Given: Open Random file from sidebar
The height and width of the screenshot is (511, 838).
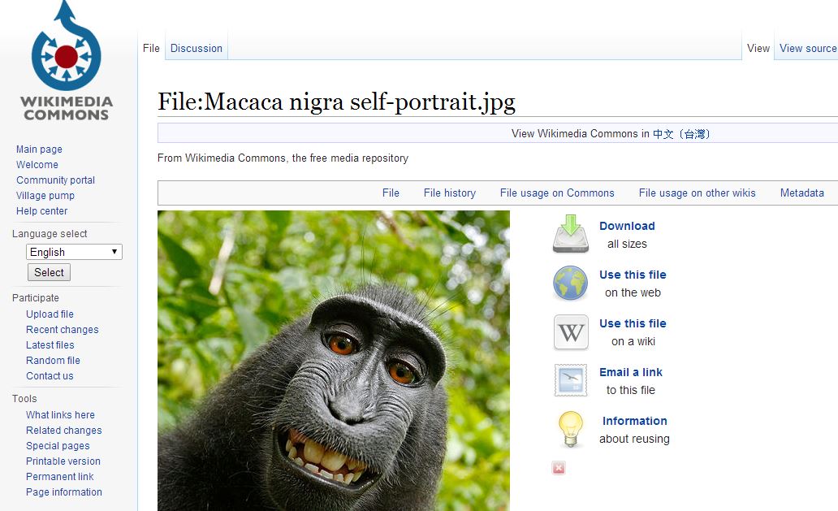Looking at the screenshot, I should (x=53, y=361).
